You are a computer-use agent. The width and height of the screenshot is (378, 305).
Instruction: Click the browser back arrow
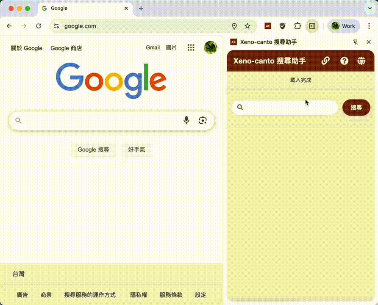tap(9, 26)
